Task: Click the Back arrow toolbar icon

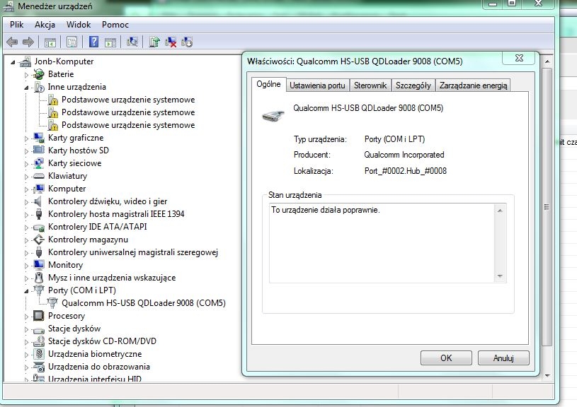Action: pyautogui.click(x=13, y=42)
